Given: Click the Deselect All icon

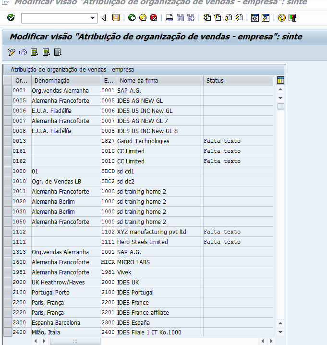Looking at the screenshot, I should [58, 52].
